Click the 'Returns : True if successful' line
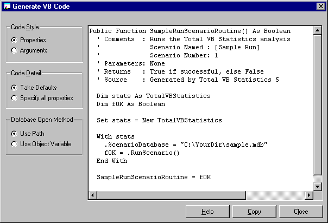The image size is (328, 223). 180,71
